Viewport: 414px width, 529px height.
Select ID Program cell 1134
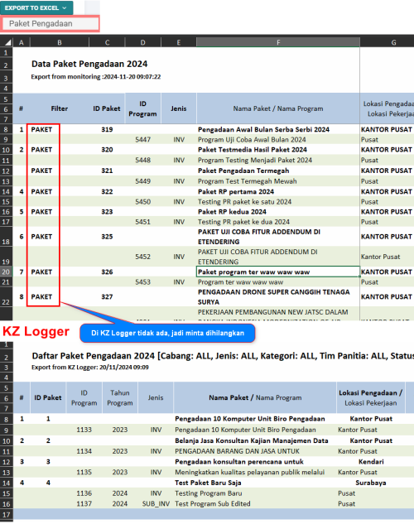click(x=84, y=451)
